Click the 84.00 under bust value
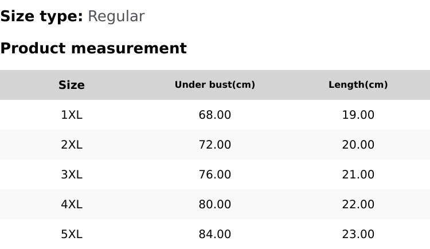The height and width of the screenshot is (249, 430). pyautogui.click(x=215, y=234)
